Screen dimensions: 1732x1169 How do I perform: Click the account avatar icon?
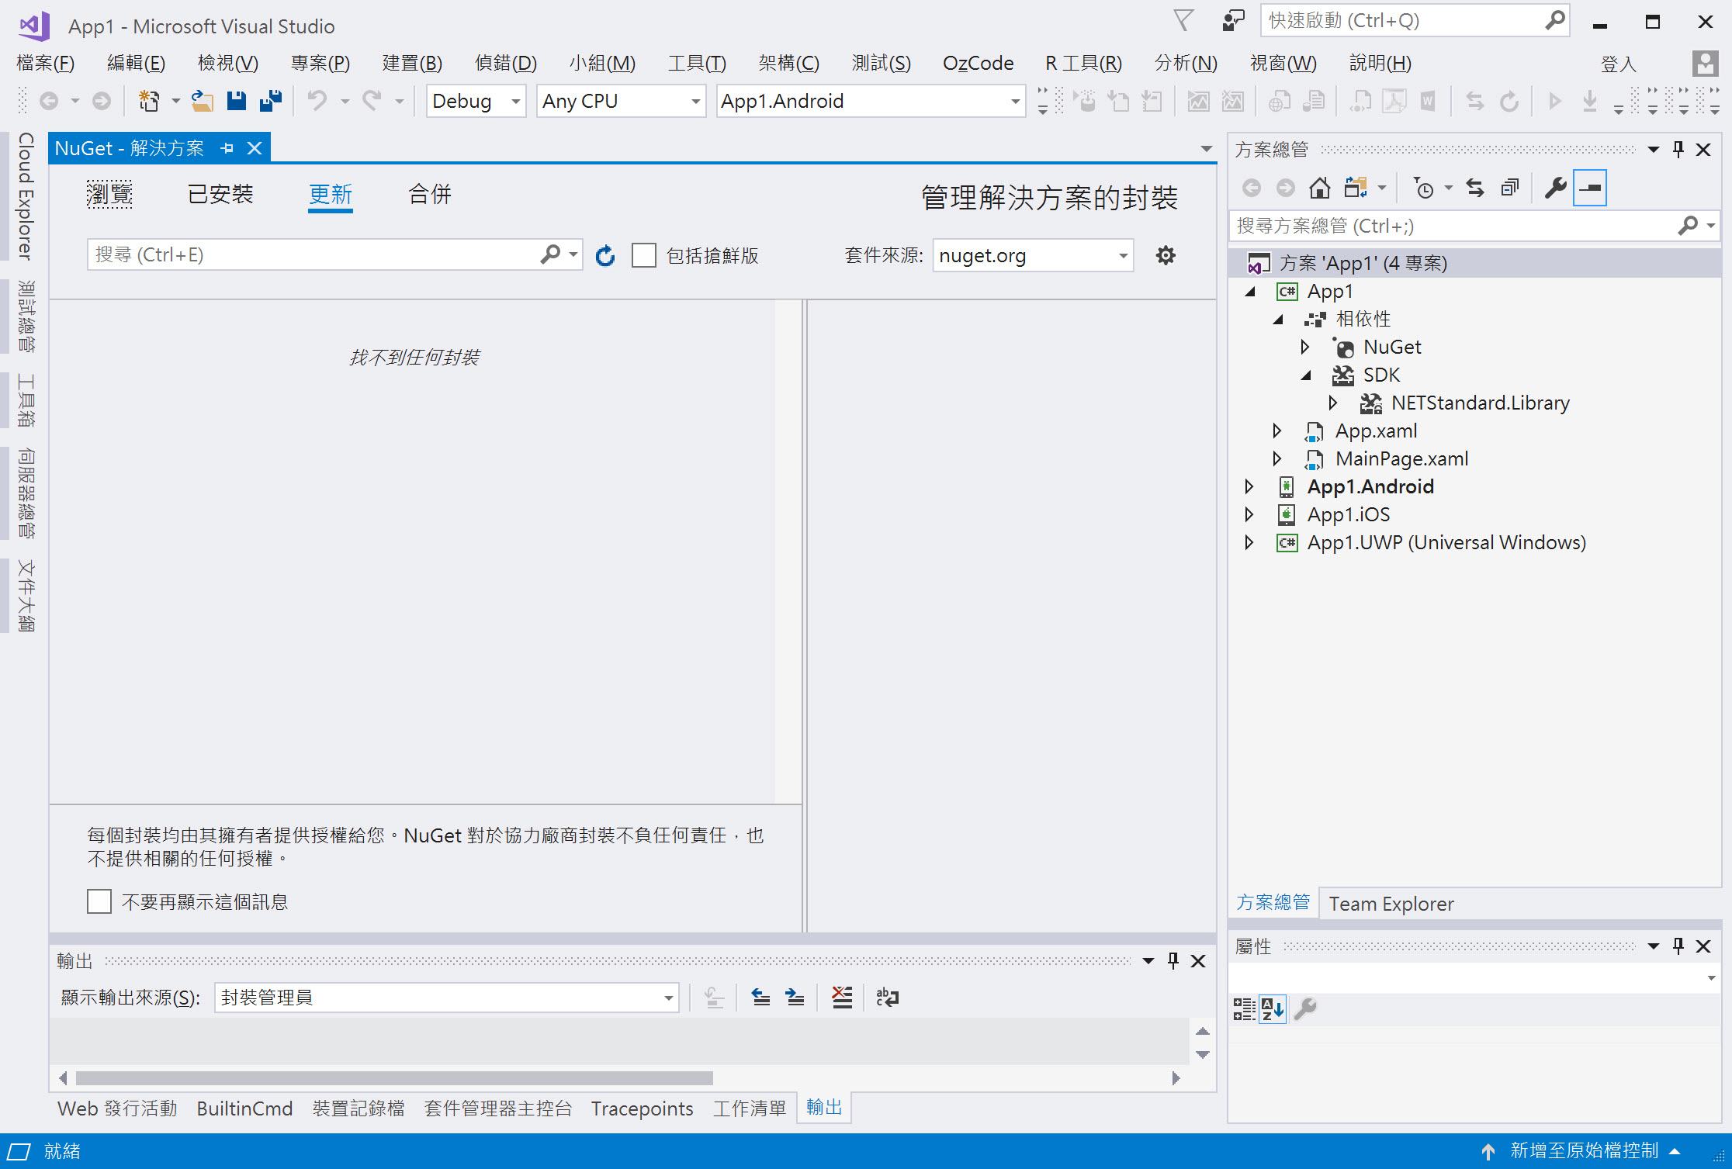pyautogui.click(x=1705, y=63)
